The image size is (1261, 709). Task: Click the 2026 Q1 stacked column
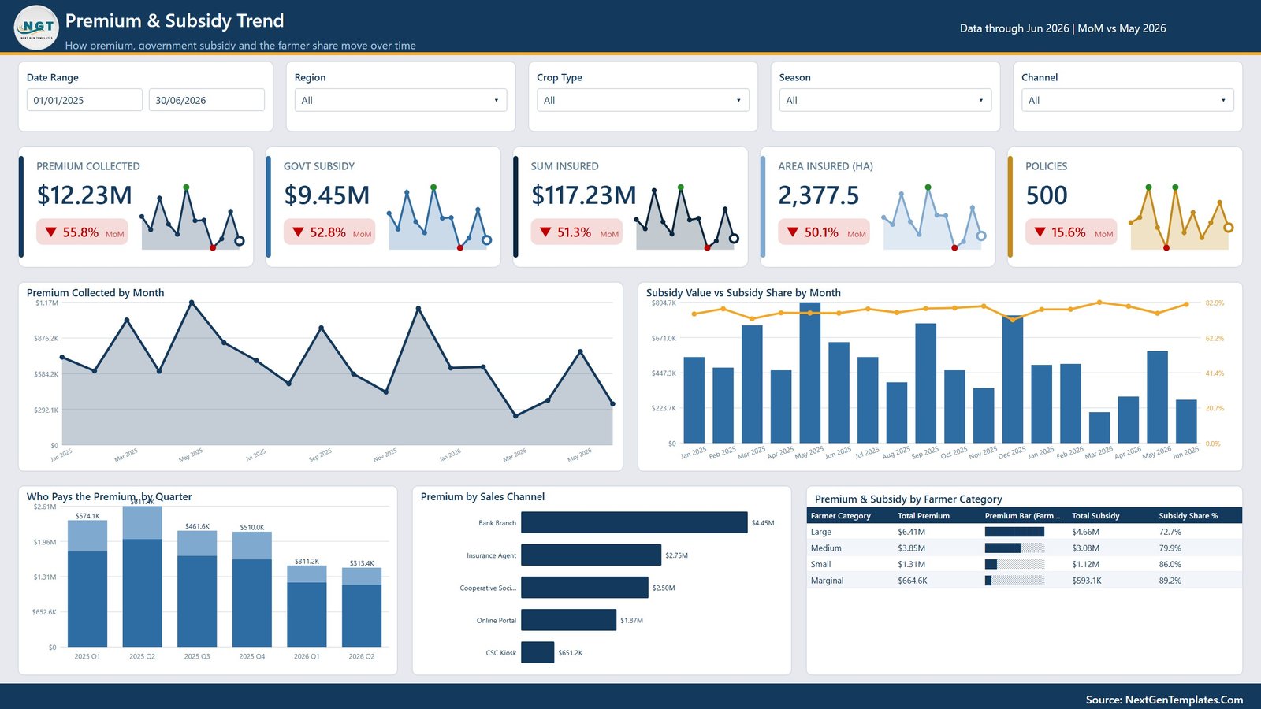[307, 607]
